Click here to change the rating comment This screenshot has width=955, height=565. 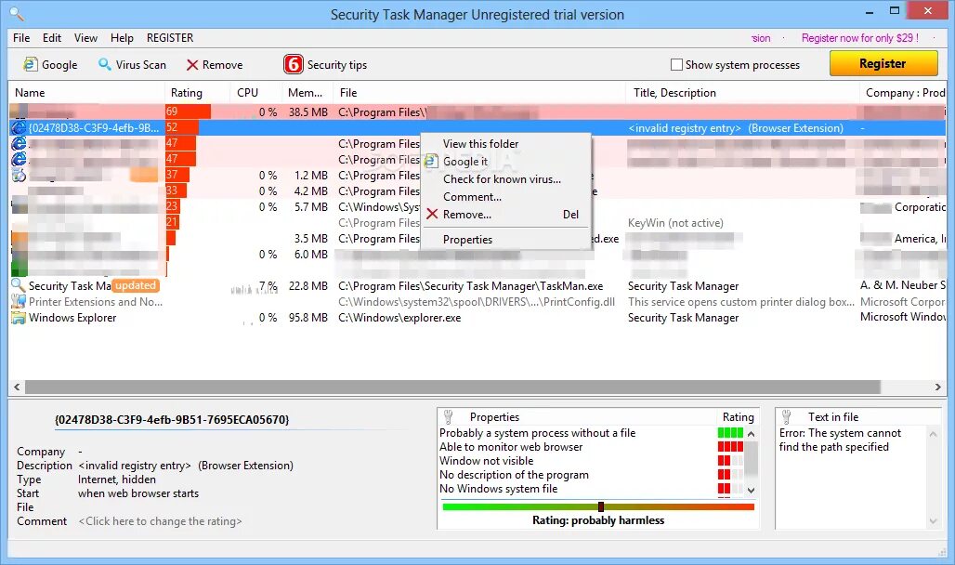pos(160,521)
